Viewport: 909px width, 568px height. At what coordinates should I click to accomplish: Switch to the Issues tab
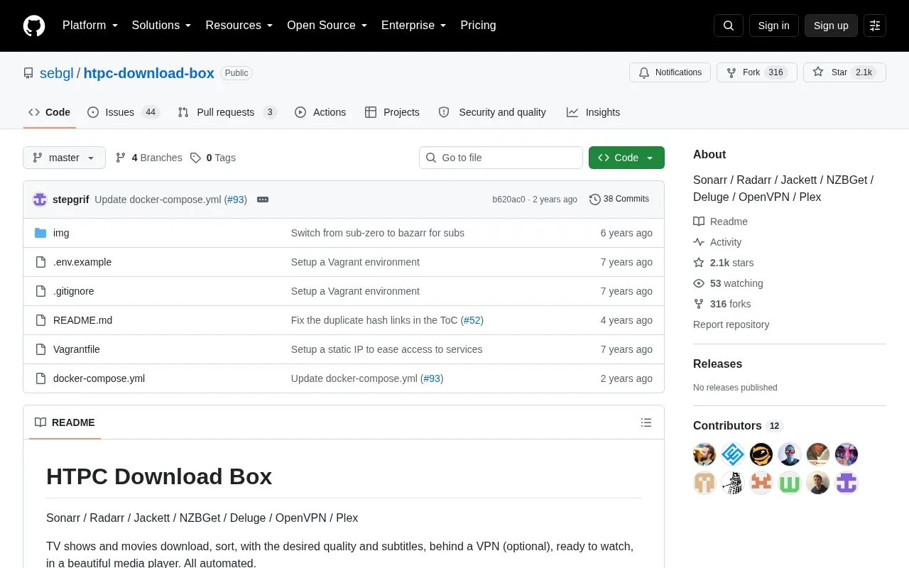tap(124, 112)
